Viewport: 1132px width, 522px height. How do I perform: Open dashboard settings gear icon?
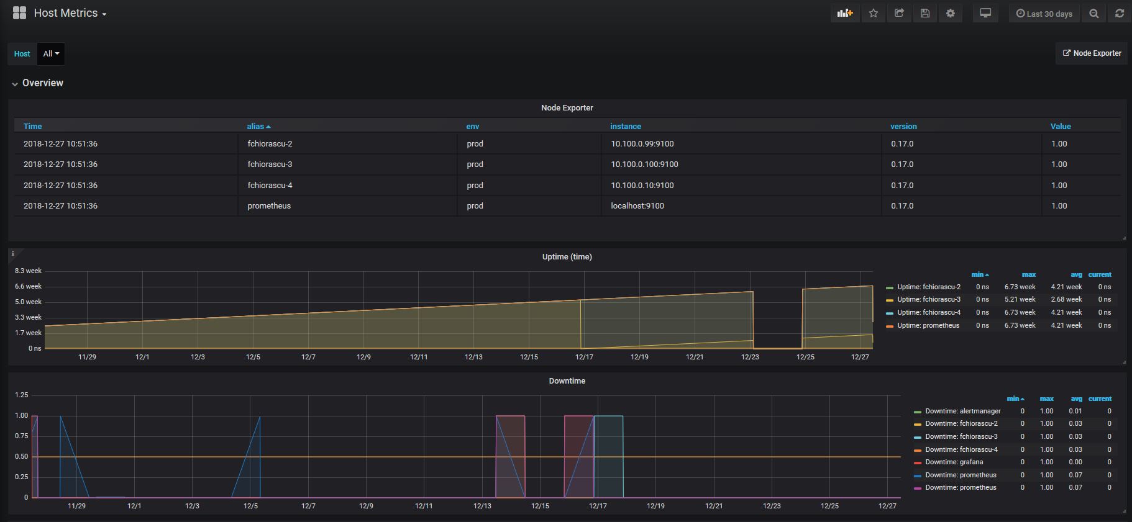(x=951, y=13)
